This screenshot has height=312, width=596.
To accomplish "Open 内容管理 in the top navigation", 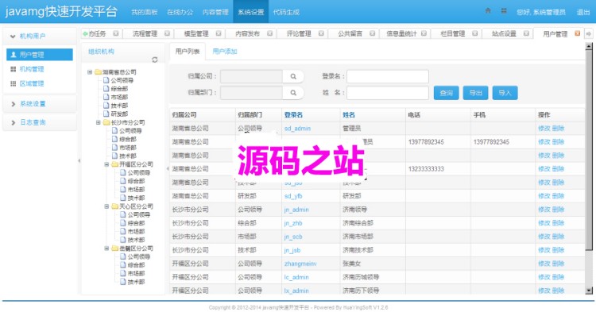I will tap(215, 12).
